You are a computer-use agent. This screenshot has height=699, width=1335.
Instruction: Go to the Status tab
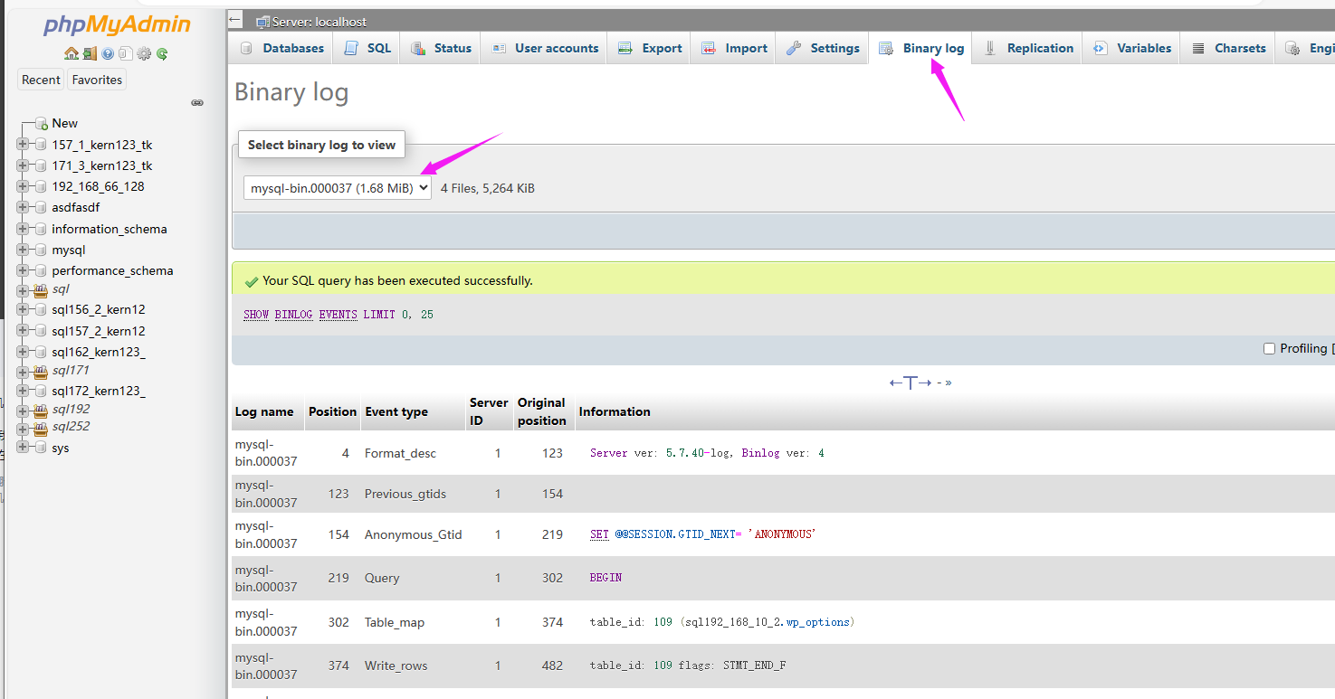coord(442,49)
